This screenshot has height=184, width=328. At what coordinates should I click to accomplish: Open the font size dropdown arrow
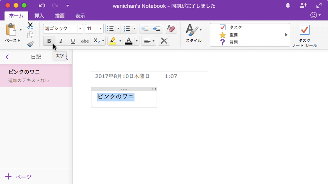(x=100, y=29)
